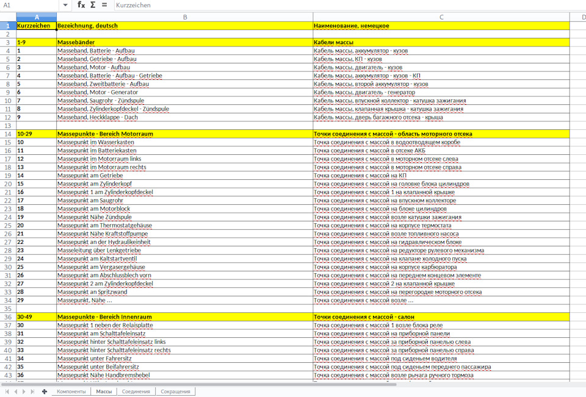Select cell 'Кабель массы, аккумулятор - кузов'
The image size is (586, 397).
[x=441, y=51]
